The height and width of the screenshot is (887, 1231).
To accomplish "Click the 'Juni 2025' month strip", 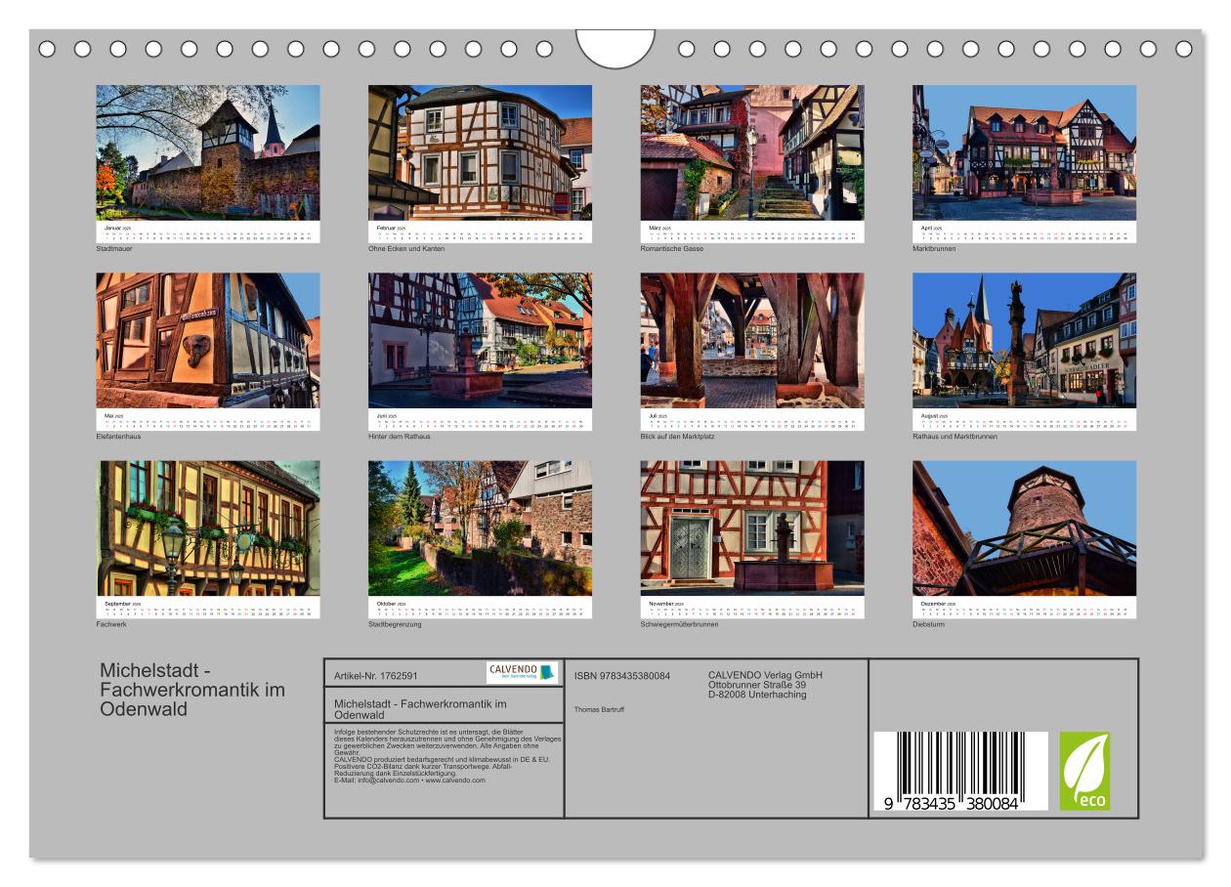I will [x=480, y=420].
